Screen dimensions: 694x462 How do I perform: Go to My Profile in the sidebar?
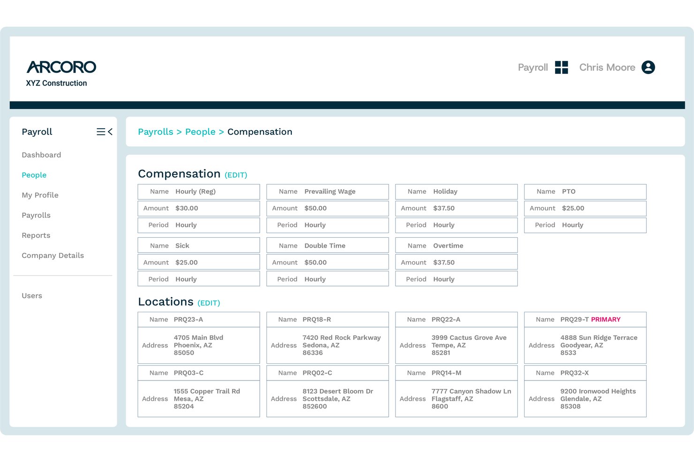click(x=40, y=195)
